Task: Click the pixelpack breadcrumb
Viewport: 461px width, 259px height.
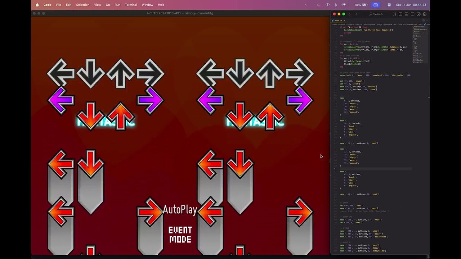Action: (388, 24)
